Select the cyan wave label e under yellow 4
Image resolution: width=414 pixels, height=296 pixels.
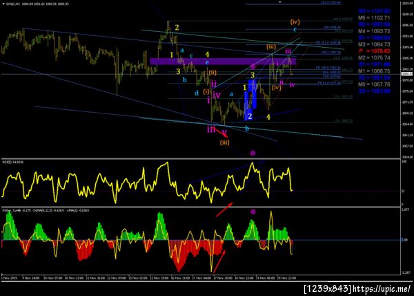tap(207, 62)
